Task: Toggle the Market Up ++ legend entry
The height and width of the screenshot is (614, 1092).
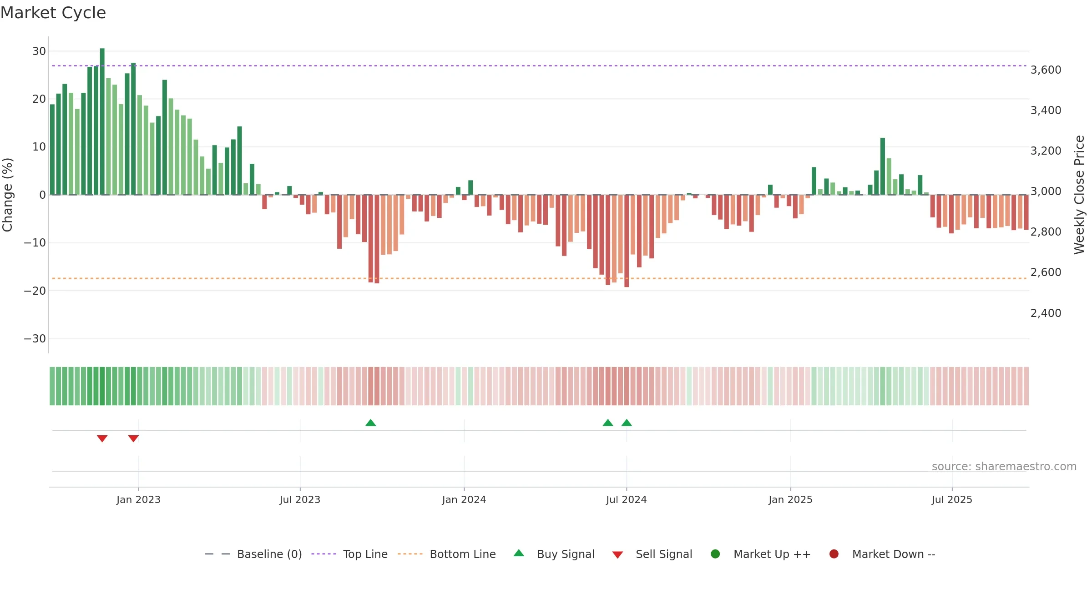Action: (x=761, y=554)
